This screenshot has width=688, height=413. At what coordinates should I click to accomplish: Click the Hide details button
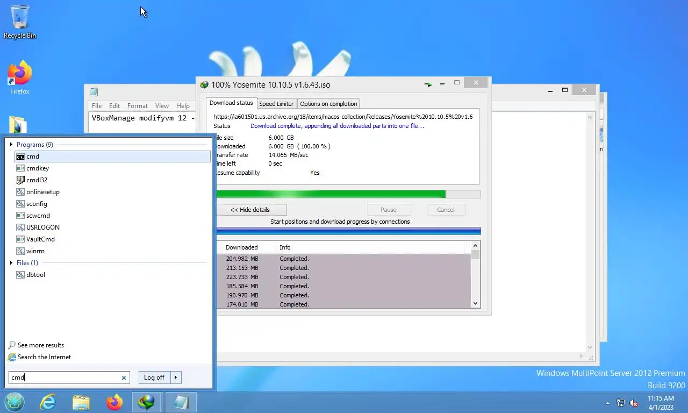(250, 210)
